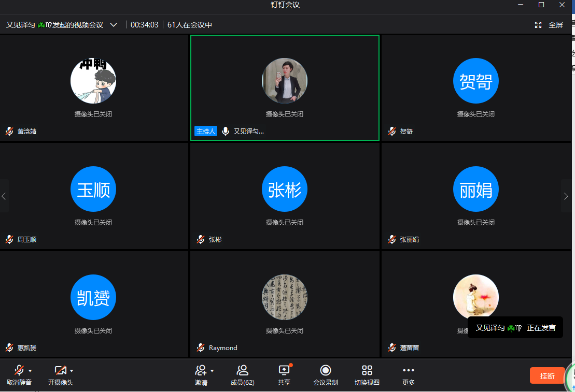Unmute your microphone
Image resolution: width=575 pixels, height=392 pixels.
coord(19,370)
